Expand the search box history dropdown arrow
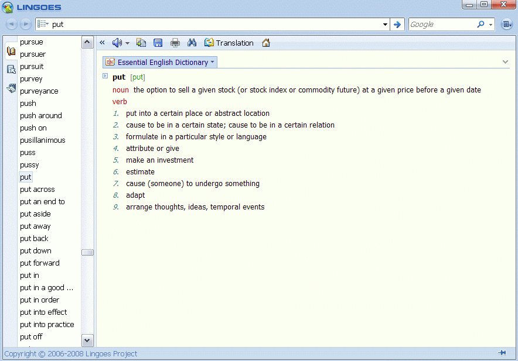The width and height of the screenshot is (518, 361). [x=385, y=25]
